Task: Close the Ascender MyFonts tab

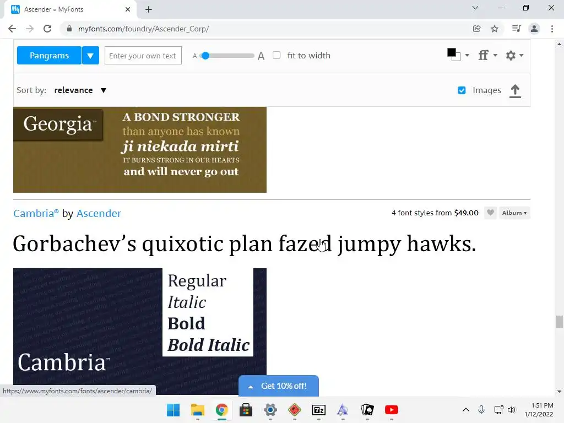Action: 128,9
